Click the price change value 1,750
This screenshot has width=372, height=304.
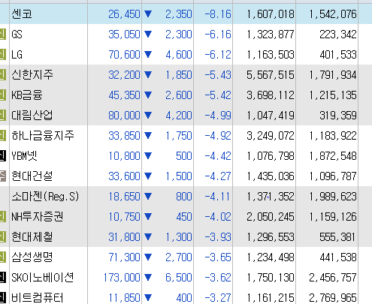click(x=179, y=136)
